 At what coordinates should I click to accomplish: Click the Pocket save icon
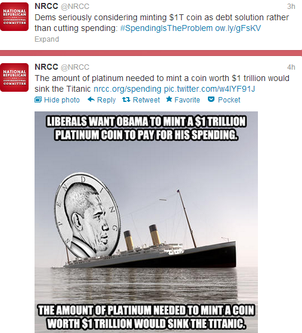coord(211,99)
